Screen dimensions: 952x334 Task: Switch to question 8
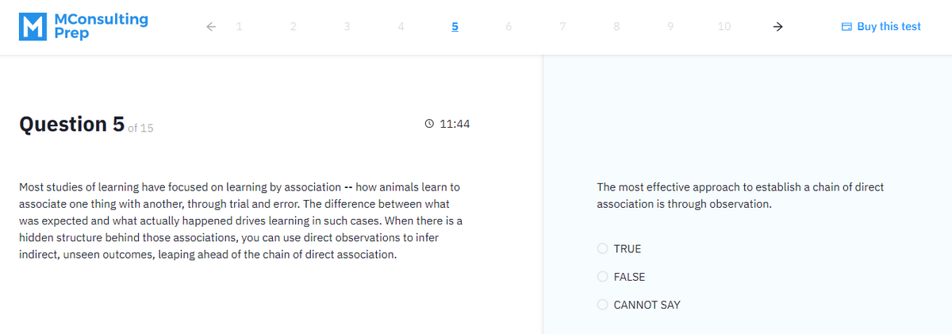coord(616,27)
